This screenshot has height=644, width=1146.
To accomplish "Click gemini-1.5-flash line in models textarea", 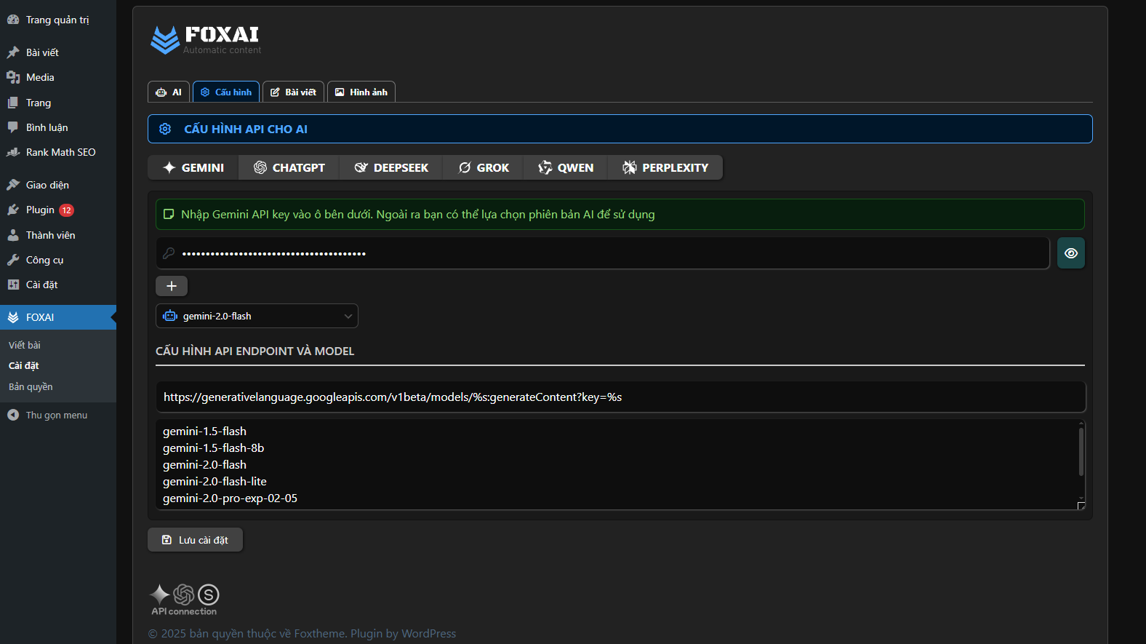I will [204, 432].
